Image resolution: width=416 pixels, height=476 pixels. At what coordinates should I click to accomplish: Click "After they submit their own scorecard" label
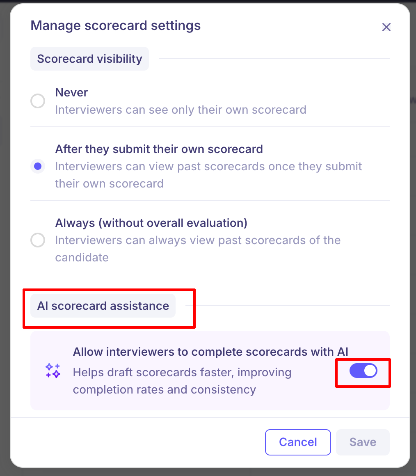click(x=159, y=149)
